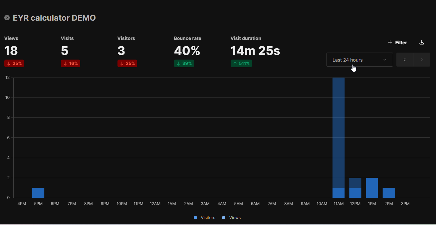Open the Last 24 hours date selector
436x225 pixels.
[x=359, y=59]
